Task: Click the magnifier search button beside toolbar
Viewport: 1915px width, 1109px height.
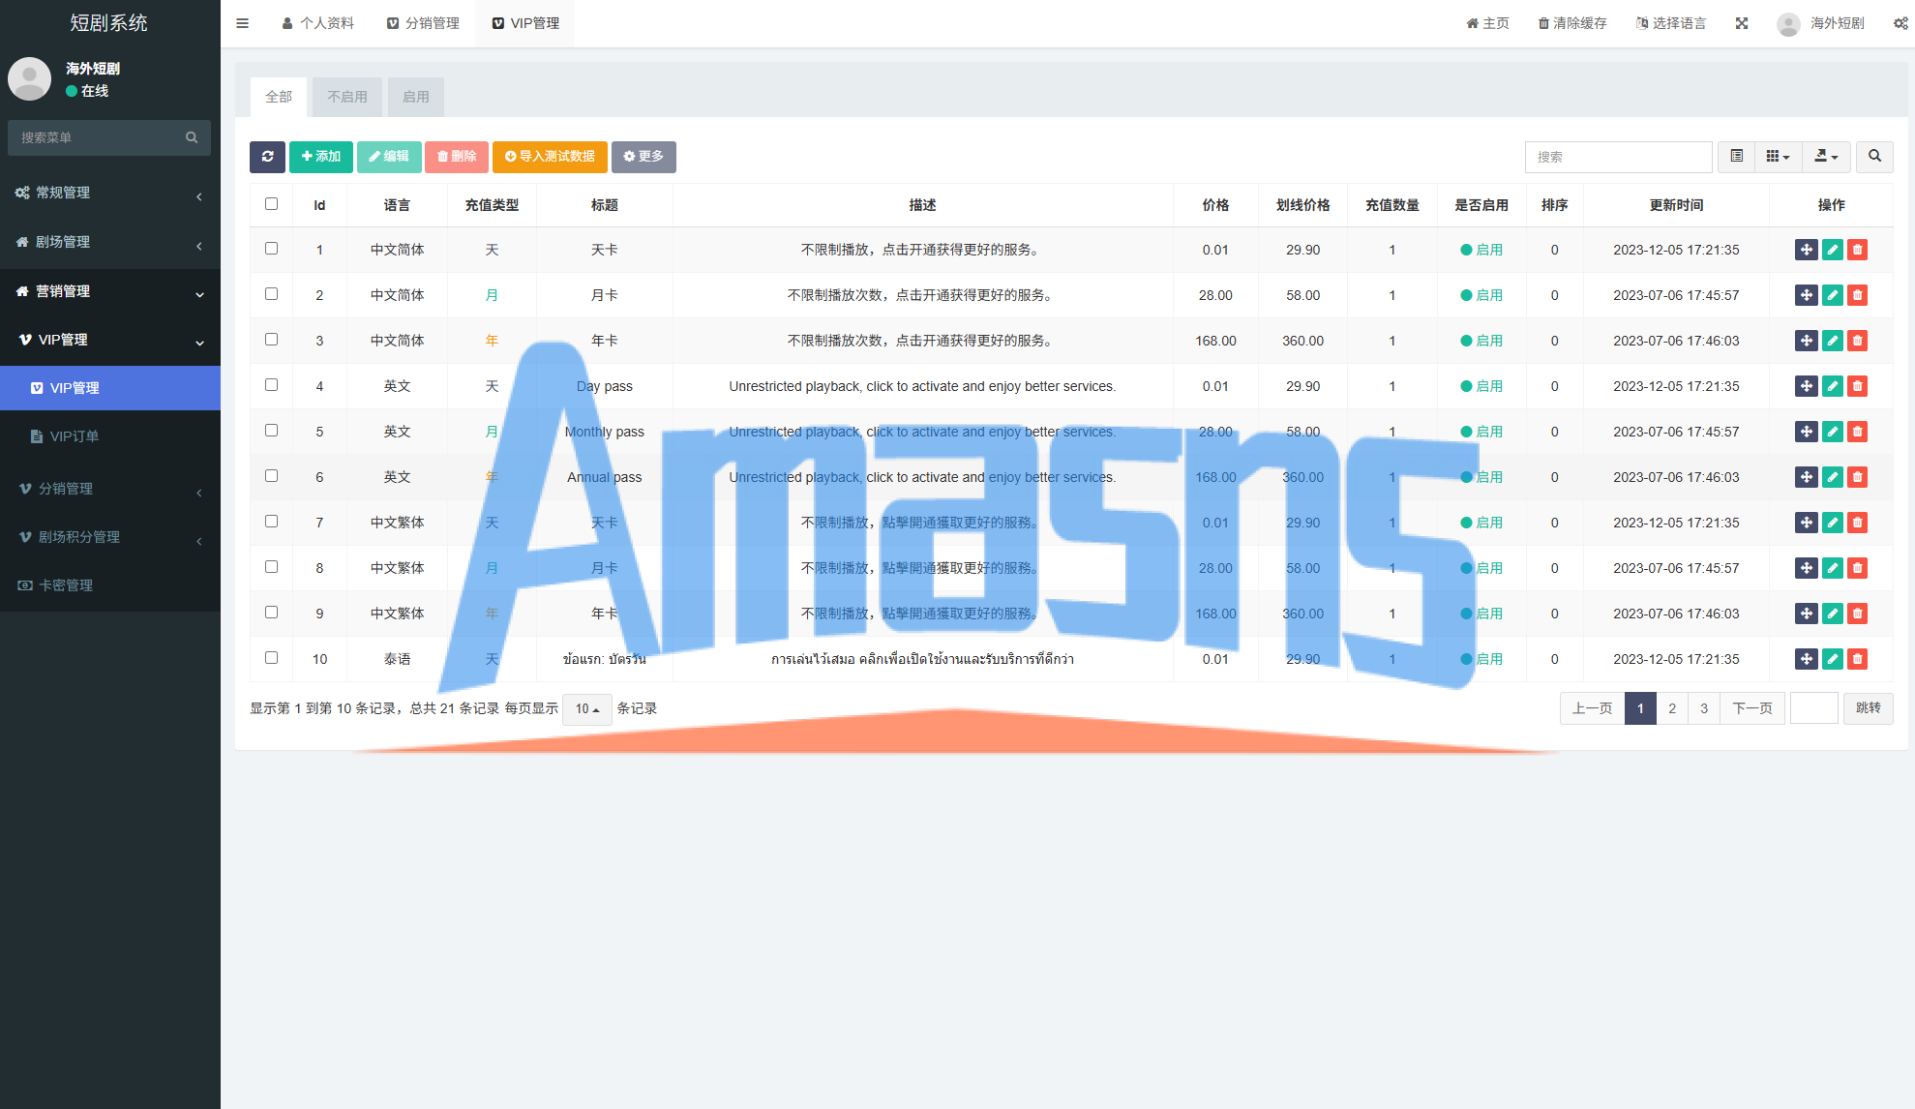Action: 1874,157
